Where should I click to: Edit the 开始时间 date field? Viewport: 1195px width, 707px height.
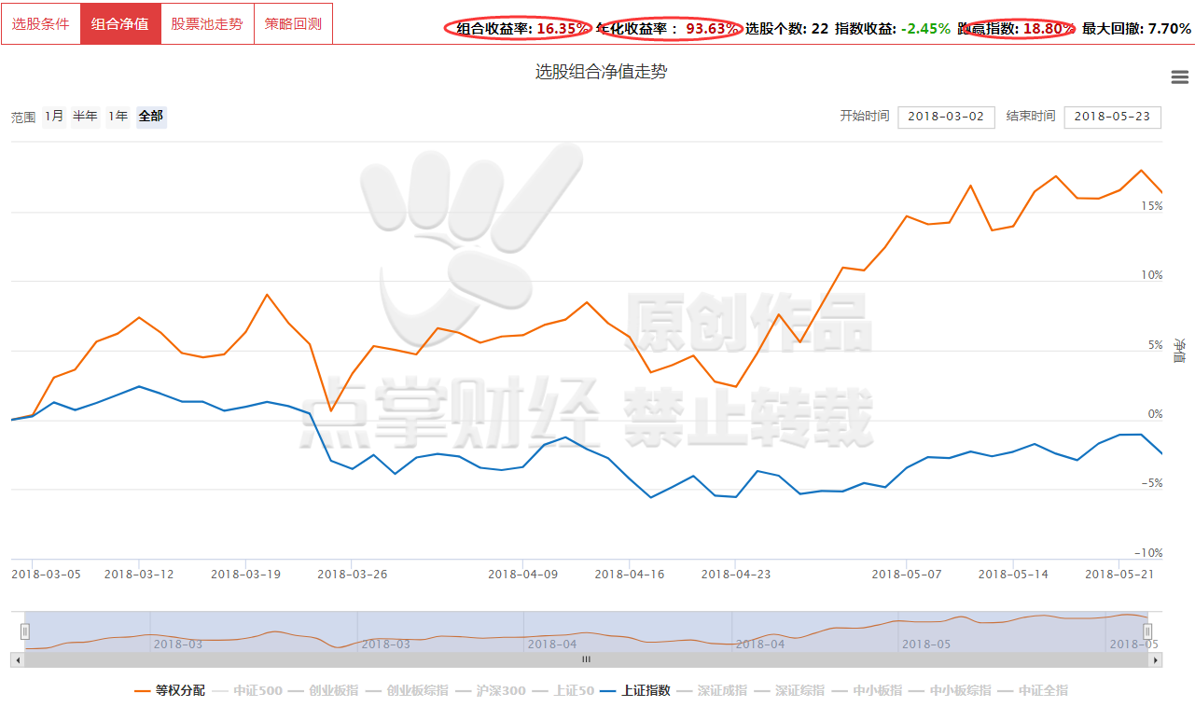946,117
